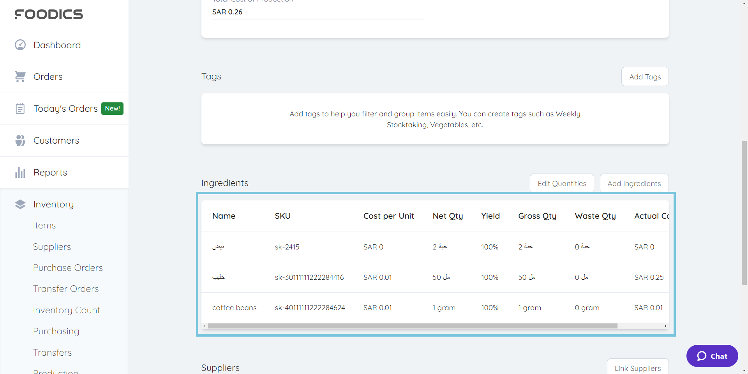
Task: Select Items under Inventory
Action: click(44, 225)
